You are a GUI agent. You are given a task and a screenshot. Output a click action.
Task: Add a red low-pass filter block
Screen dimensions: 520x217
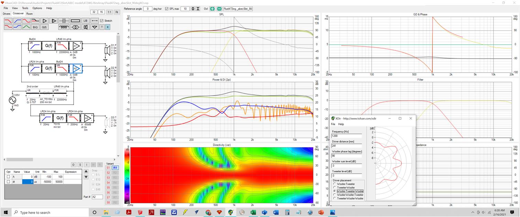point(8,21)
